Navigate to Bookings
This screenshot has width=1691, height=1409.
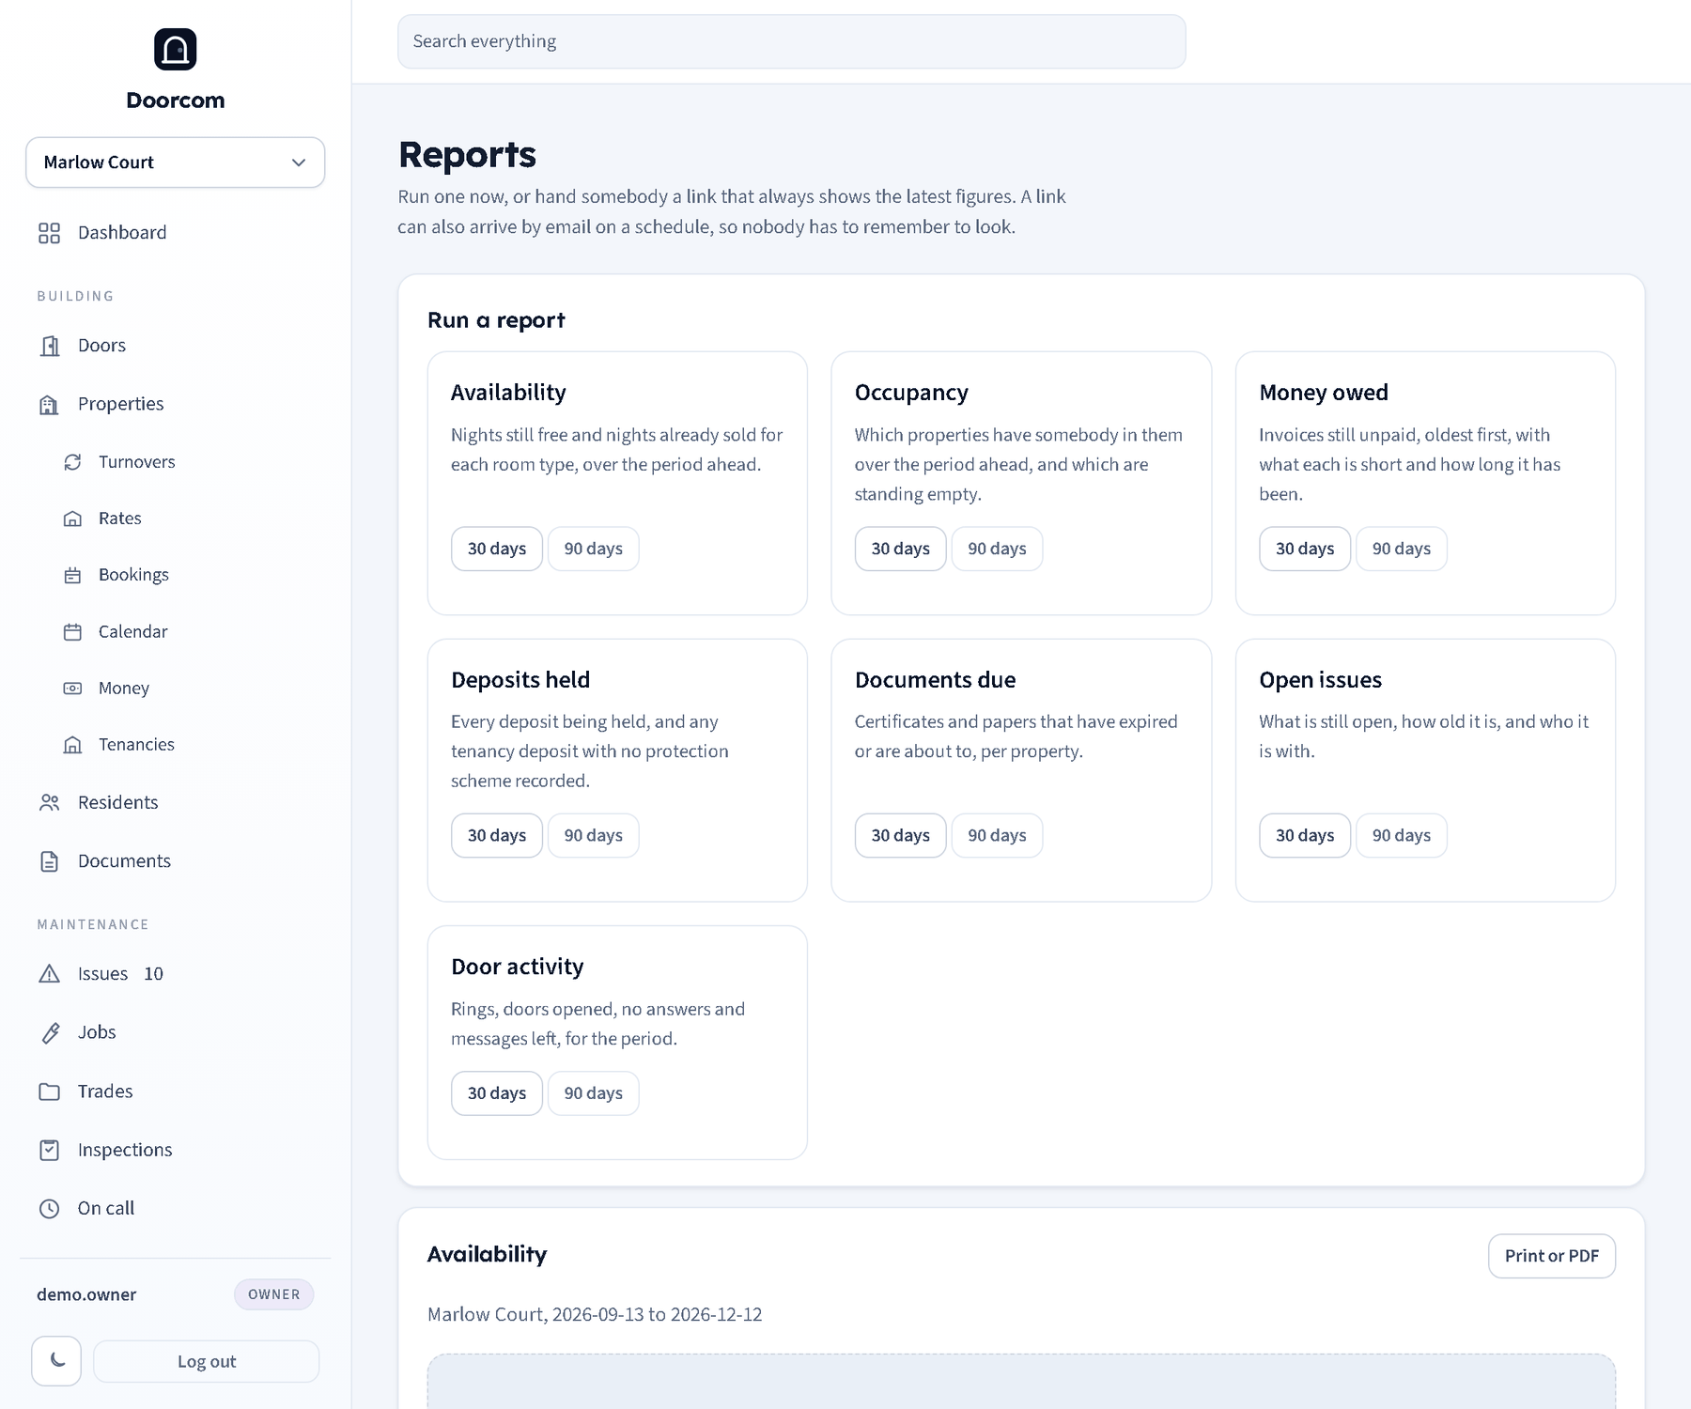tap(186, 575)
